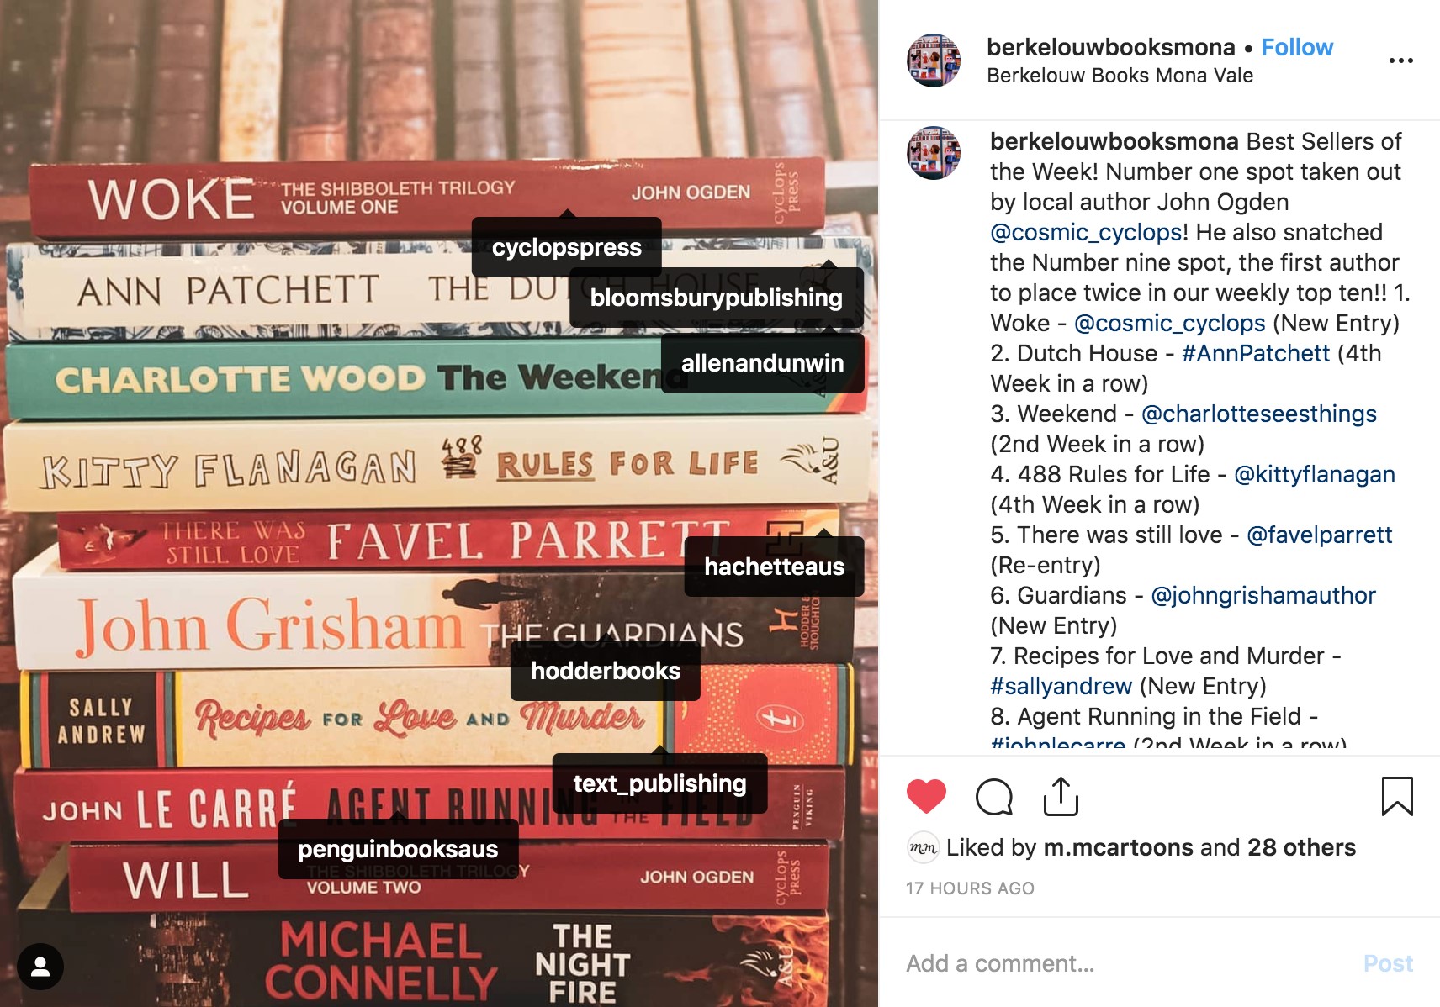Image resolution: width=1440 pixels, height=1007 pixels.
Task: Open the #AnnPatchett hashtag
Action: click(x=1256, y=353)
